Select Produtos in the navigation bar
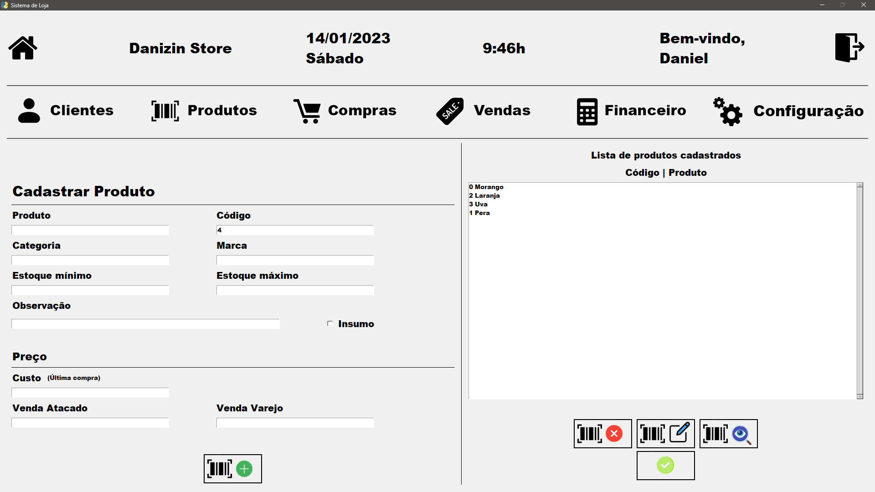875x492 pixels. pos(222,111)
